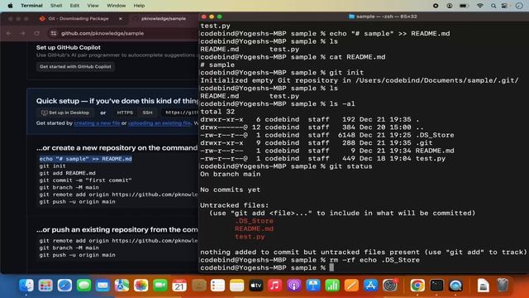Click the battery status icon
Viewport: 529px width, 298px height.
465,6
